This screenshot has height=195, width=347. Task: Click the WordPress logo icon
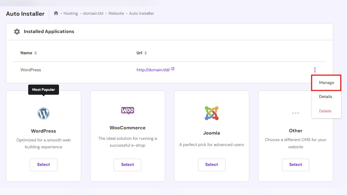tap(43, 114)
